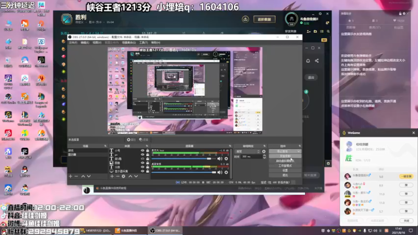Mute the microphone/Aux speaker icon
The width and height of the screenshot is (418, 235).
[219, 159]
